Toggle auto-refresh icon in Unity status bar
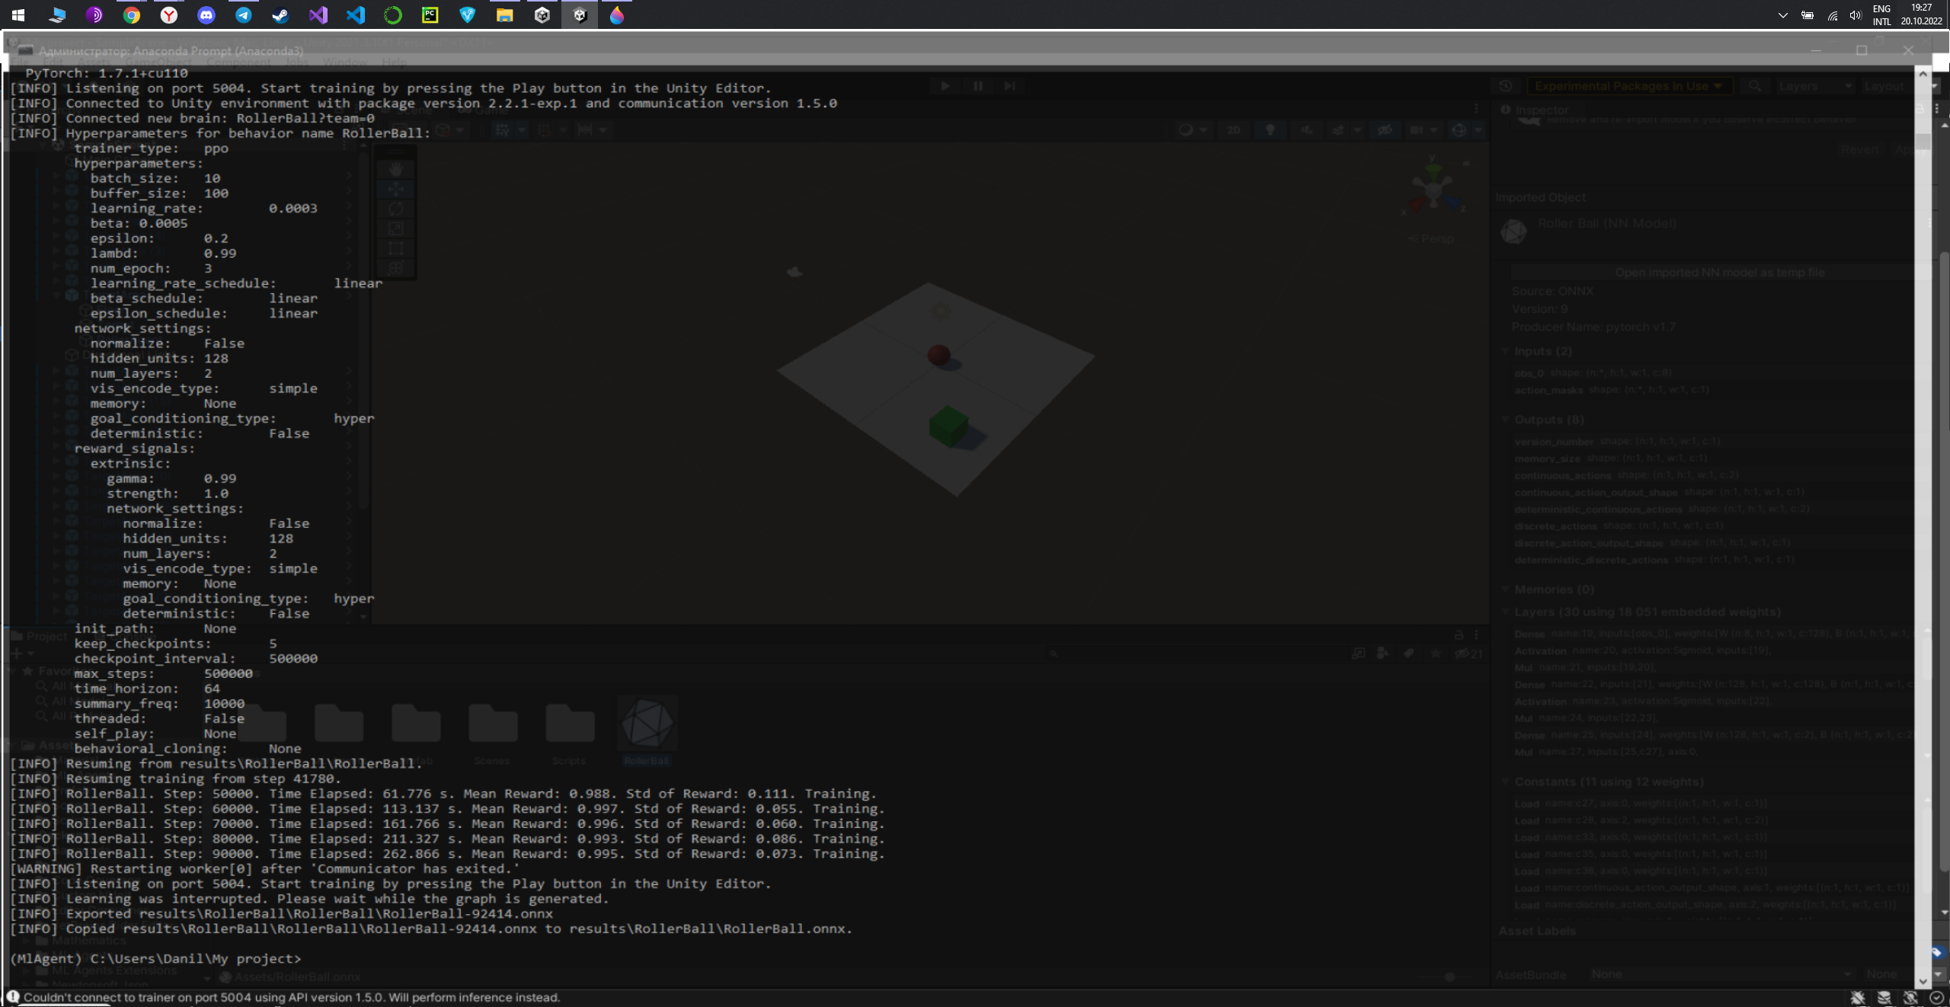 (1910, 997)
